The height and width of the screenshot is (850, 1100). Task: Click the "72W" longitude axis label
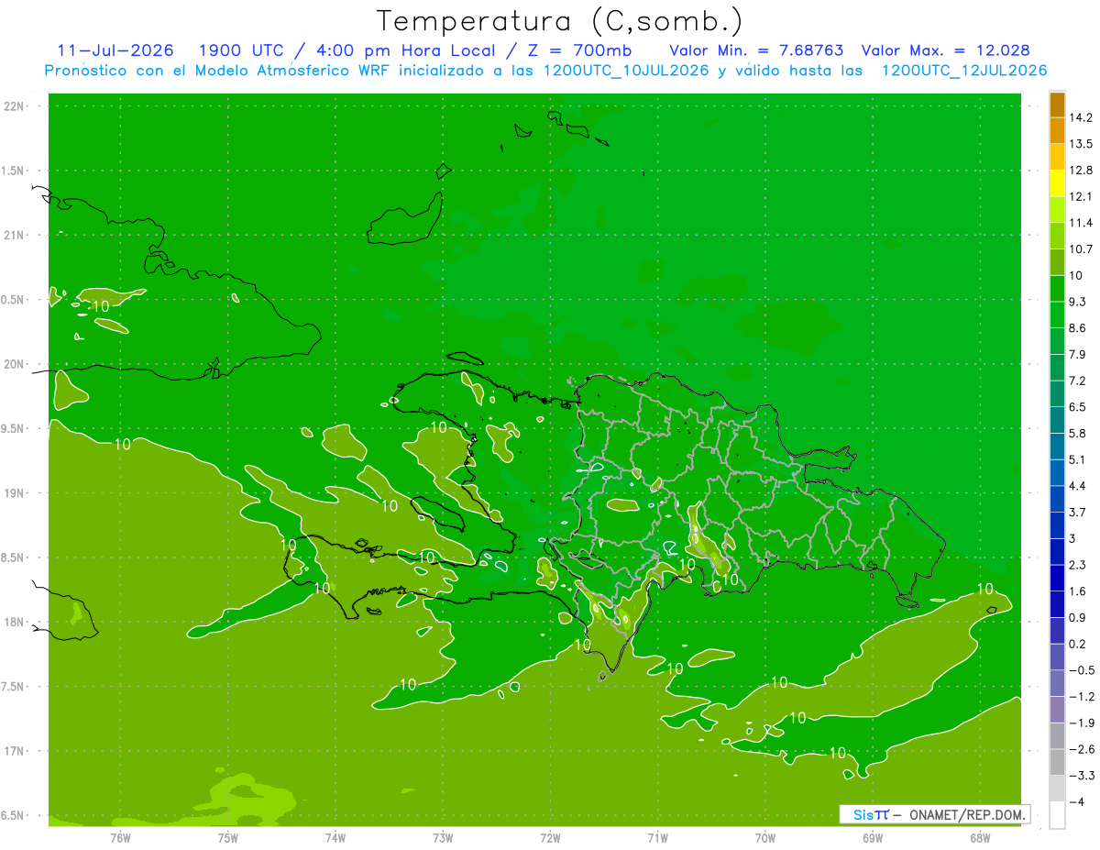[551, 837]
